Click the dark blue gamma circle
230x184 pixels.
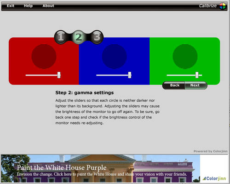tap(115, 57)
